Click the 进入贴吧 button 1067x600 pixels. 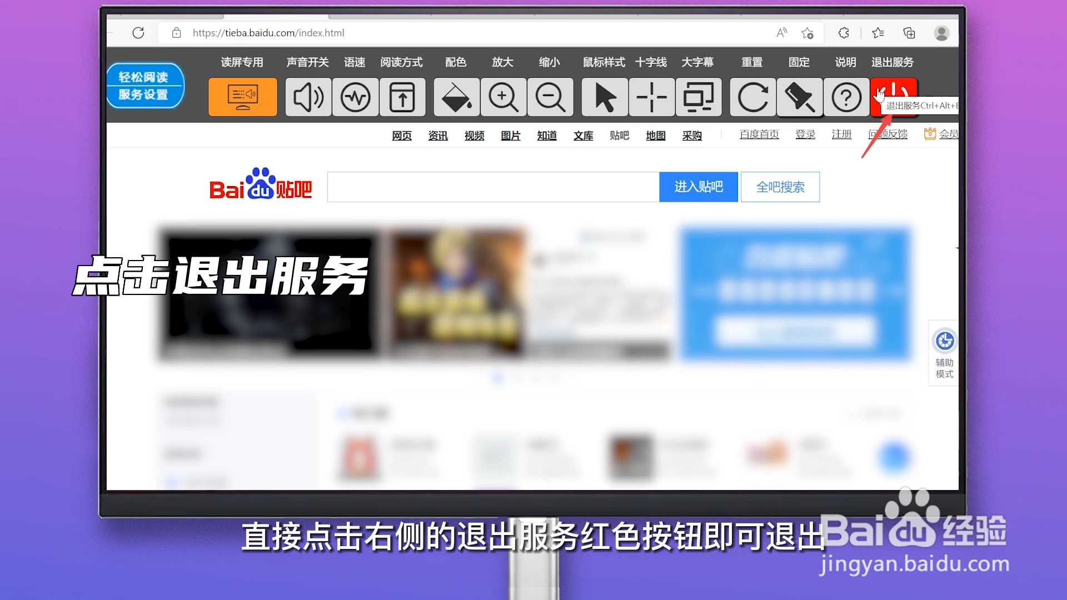coord(699,187)
